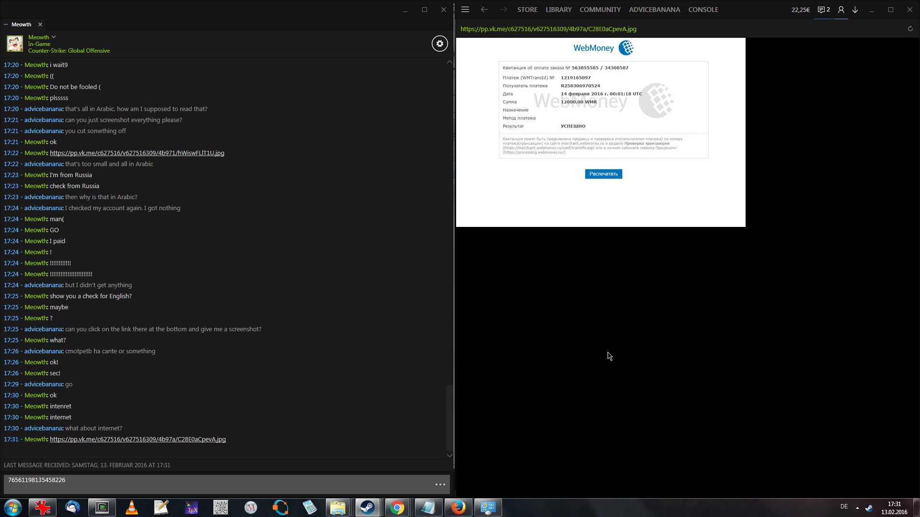Image resolution: width=920 pixels, height=517 pixels.
Task: Open the hWiswFLlT1U.jpg link in chat
Action: point(137,153)
